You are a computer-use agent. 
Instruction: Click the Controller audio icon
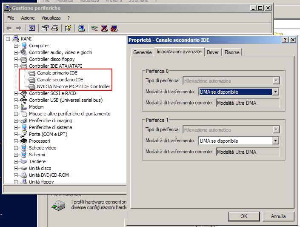click(24, 52)
